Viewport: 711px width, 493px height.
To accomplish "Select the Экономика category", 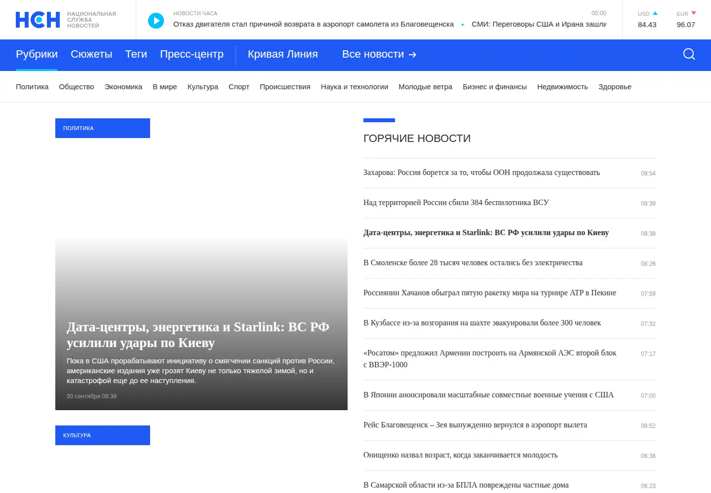I will point(123,87).
